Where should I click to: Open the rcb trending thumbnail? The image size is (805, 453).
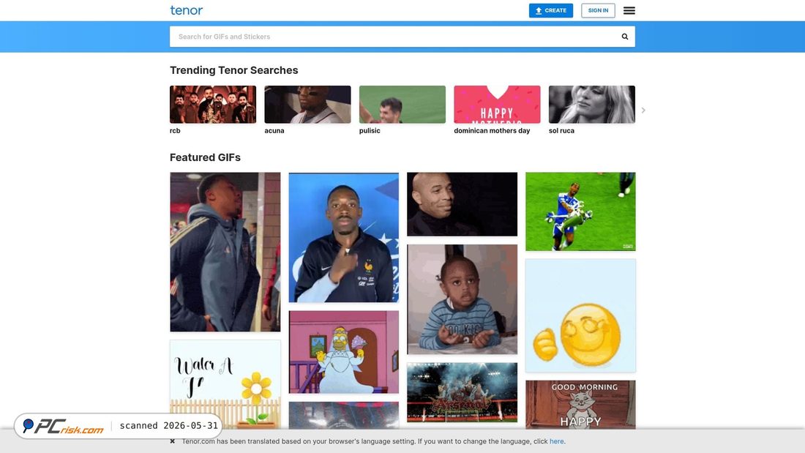tap(213, 104)
